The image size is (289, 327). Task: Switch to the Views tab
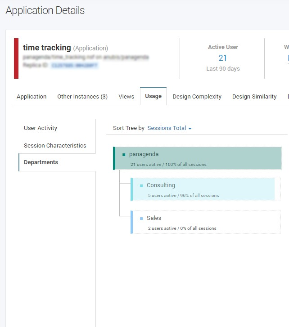click(126, 97)
